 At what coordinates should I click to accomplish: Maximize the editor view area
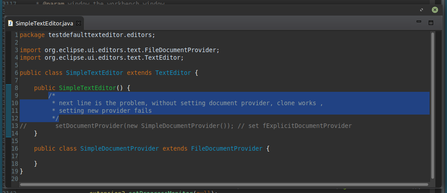click(x=431, y=22)
